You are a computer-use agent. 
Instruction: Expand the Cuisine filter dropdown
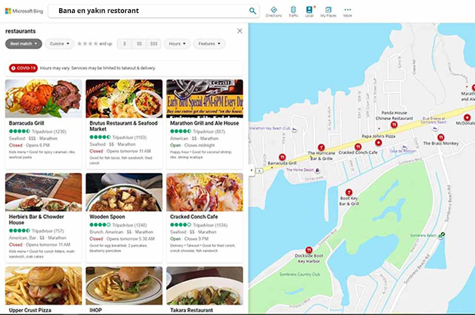coord(59,44)
